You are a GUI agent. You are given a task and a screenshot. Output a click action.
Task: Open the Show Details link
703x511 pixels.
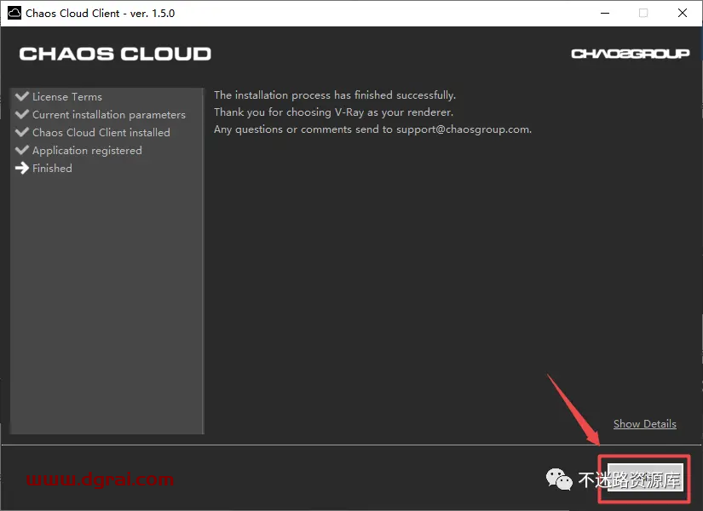pyautogui.click(x=645, y=423)
